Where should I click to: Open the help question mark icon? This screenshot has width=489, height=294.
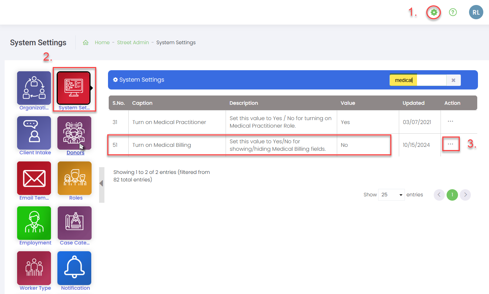[453, 13]
